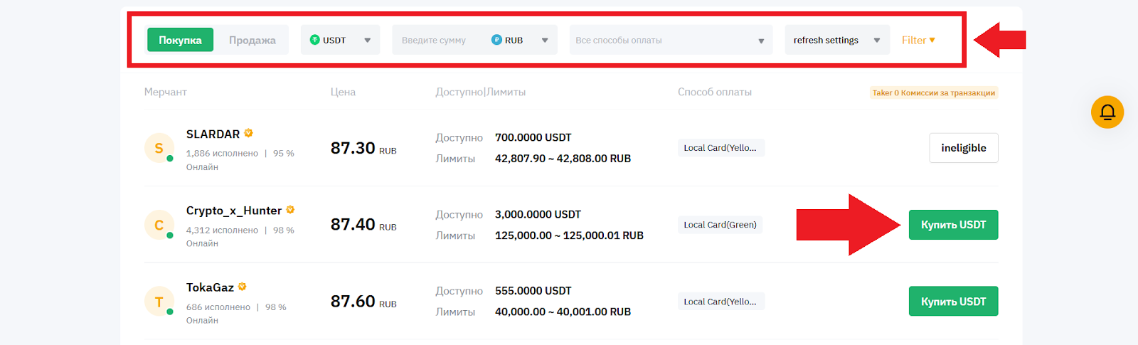1138x345 pixels.
Task: Click the 87.40 RUB price
Action: click(363, 225)
